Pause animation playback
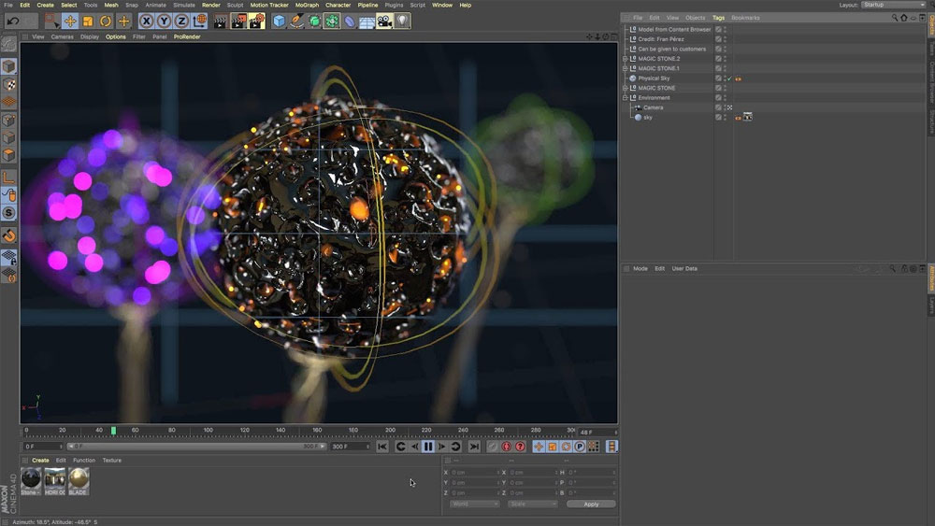The height and width of the screenshot is (526, 935). pyautogui.click(x=428, y=447)
